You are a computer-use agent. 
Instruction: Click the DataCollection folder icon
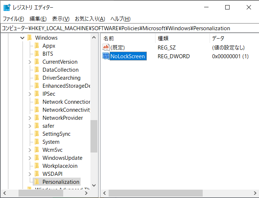[37, 70]
